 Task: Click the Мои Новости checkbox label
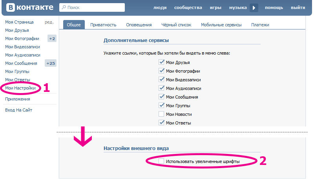coord(179,114)
